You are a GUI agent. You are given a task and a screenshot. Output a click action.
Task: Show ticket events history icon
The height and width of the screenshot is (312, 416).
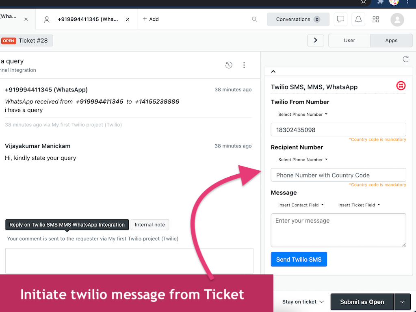(x=229, y=65)
